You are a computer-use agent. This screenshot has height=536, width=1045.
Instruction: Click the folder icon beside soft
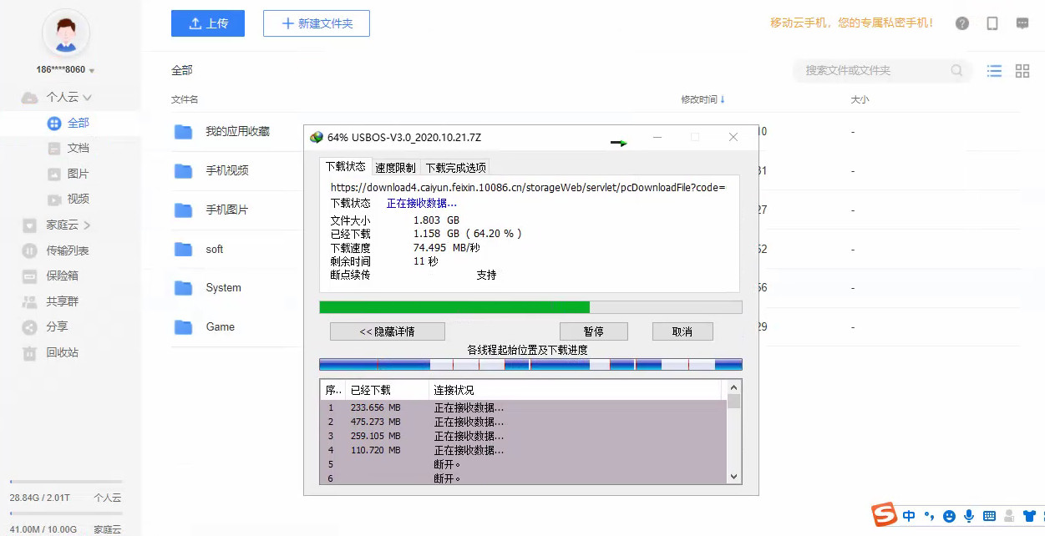pyautogui.click(x=184, y=249)
